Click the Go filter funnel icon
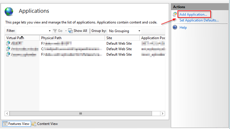Screen dimensions: 230x129 (x=55, y=31)
